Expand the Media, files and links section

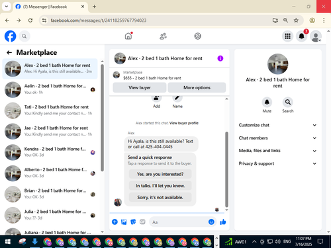pos(277,151)
